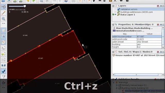Collapse Building inside building (2) node

click(117, 88)
